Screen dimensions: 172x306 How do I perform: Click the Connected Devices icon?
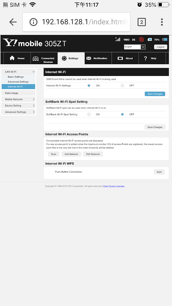(x=35, y=59)
